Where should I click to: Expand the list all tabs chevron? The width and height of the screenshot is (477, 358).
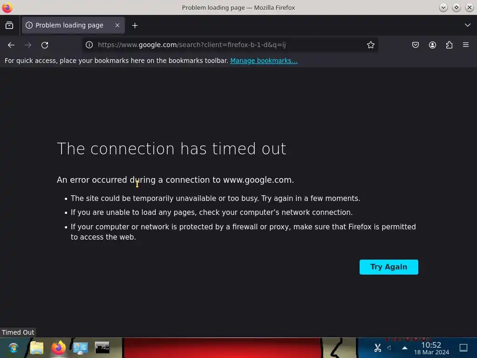tap(468, 25)
